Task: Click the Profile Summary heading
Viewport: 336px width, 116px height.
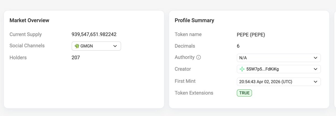Action: click(x=194, y=20)
